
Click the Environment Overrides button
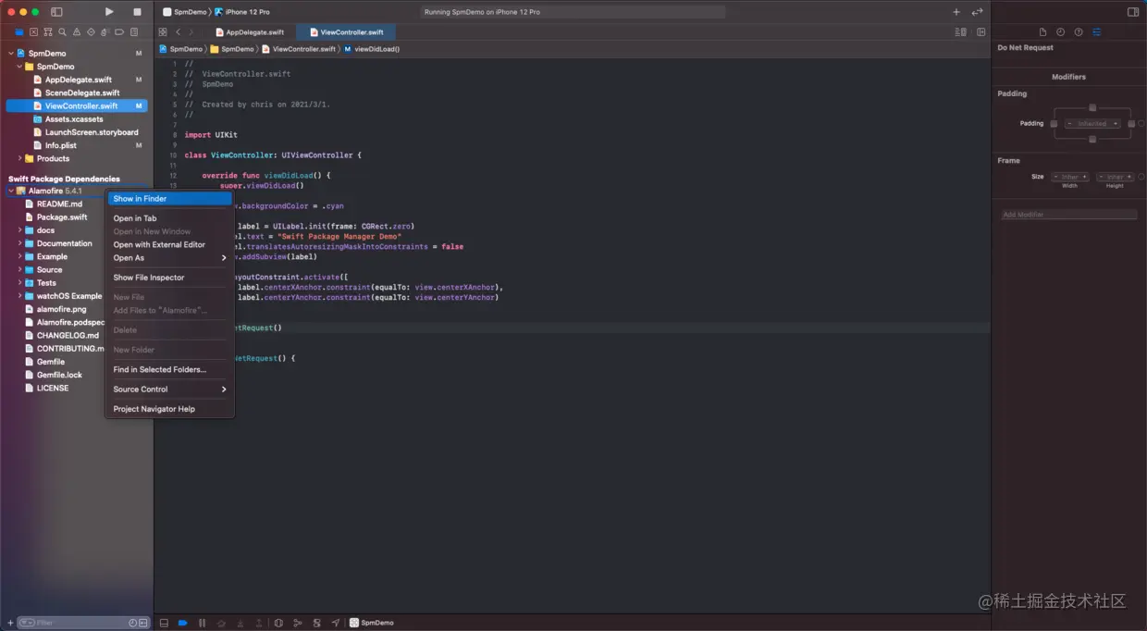[316, 623]
